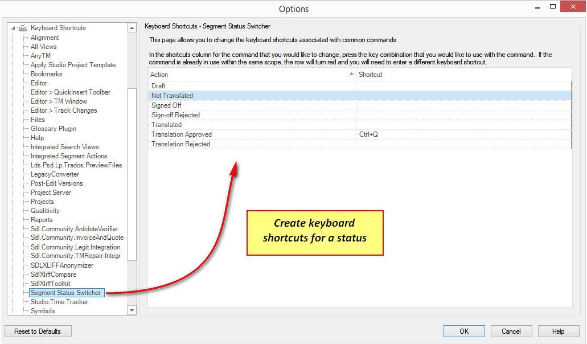Select Qualitivity in the tree
This screenshot has height=344, width=587.
click(45, 211)
